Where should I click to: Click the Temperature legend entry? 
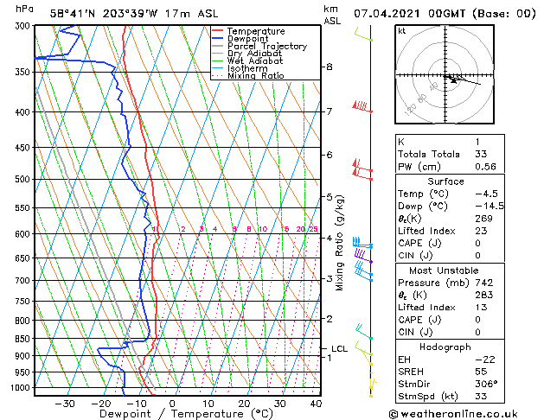pos(248,31)
